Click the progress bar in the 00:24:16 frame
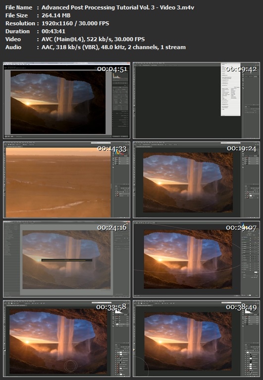263x380 pixels. pos(66,260)
